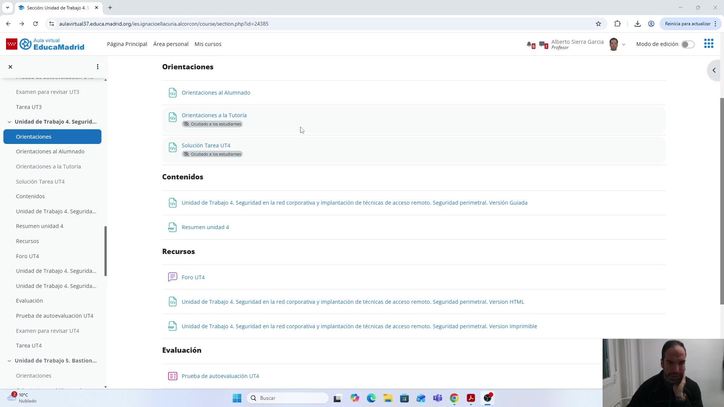Go to Mis cursos menu
724x407 pixels.
[x=208, y=44]
